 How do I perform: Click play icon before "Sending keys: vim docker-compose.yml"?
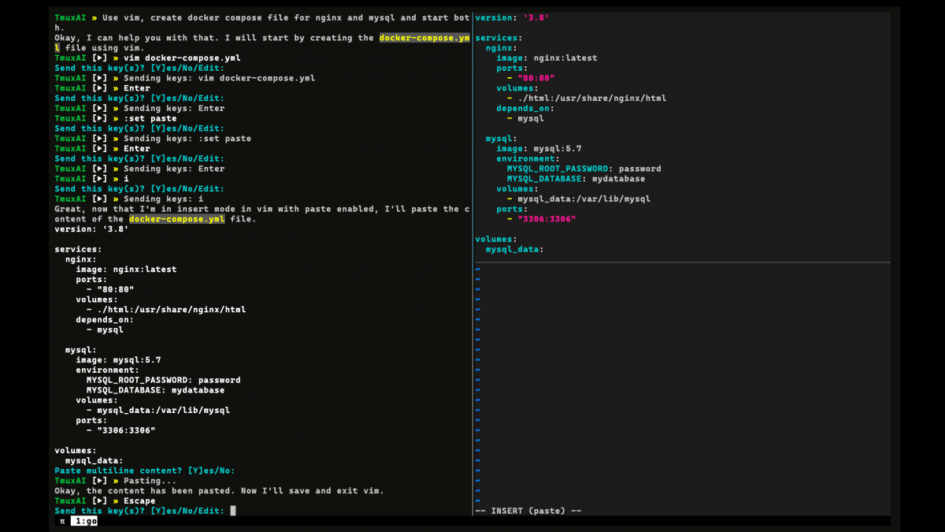coord(99,78)
